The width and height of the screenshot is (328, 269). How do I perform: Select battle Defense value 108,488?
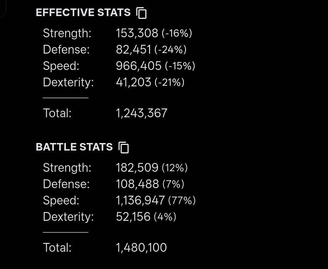tap(137, 184)
